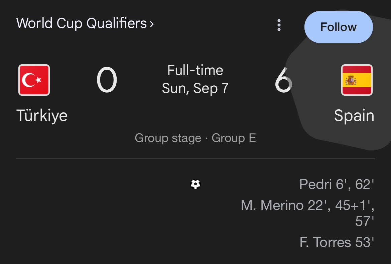The height and width of the screenshot is (264, 391).
Task: Open the three-dot more options menu
Action: coord(279,25)
